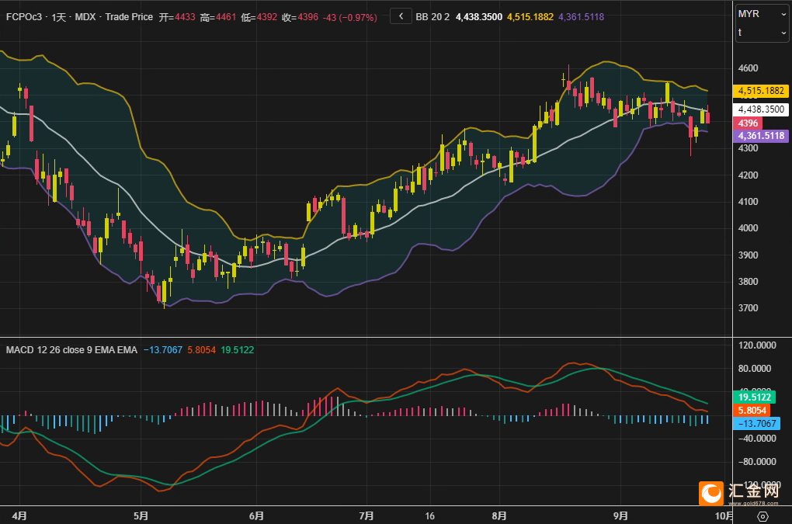This screenshot has width=792, height=524.
Task: Click the 4000 price level on the axis
Action: [x=748, y=228]
